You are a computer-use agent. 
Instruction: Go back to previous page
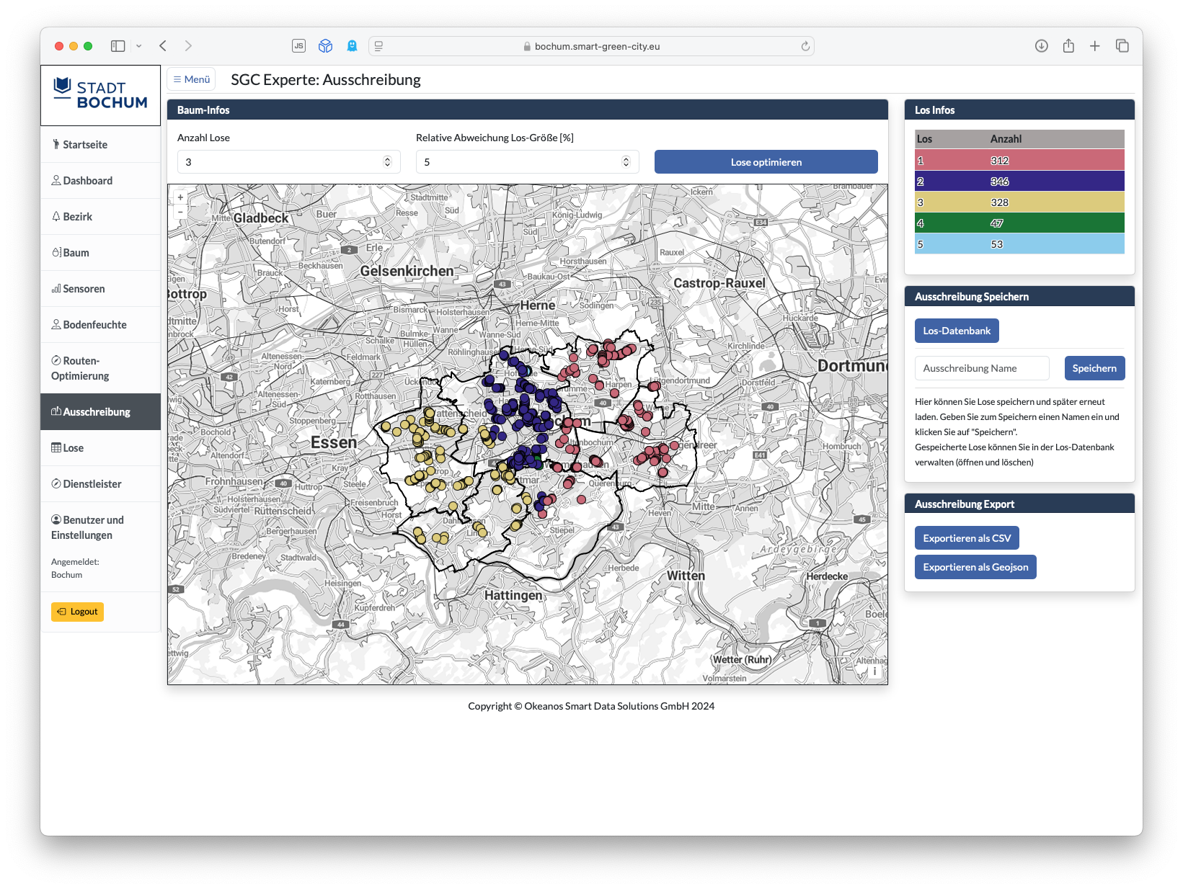pyautogui.click(x=163, y=46)
